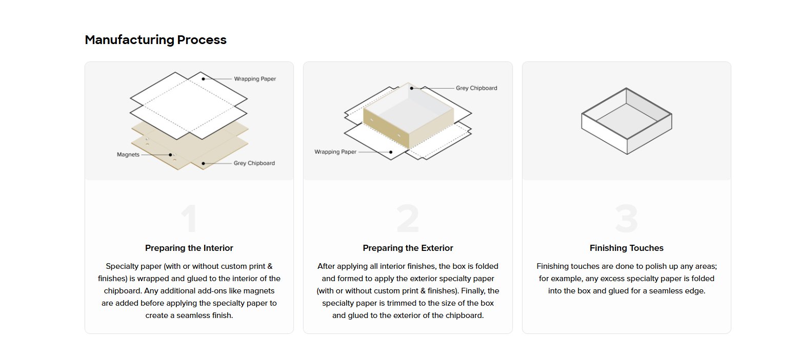Viewport: 799px width, 361px height.
Task: Click the Magnets label in the step 1 diagram
Action: coord(128,155)
